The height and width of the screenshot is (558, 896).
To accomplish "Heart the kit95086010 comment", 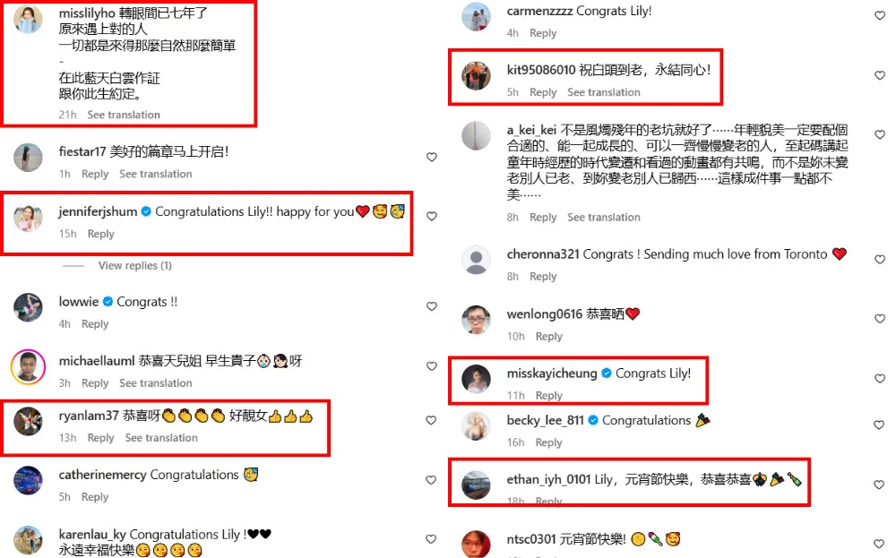I will (x=880, y=75).
